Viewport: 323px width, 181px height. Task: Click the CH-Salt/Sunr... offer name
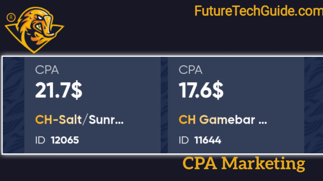[x=79, y=120]
